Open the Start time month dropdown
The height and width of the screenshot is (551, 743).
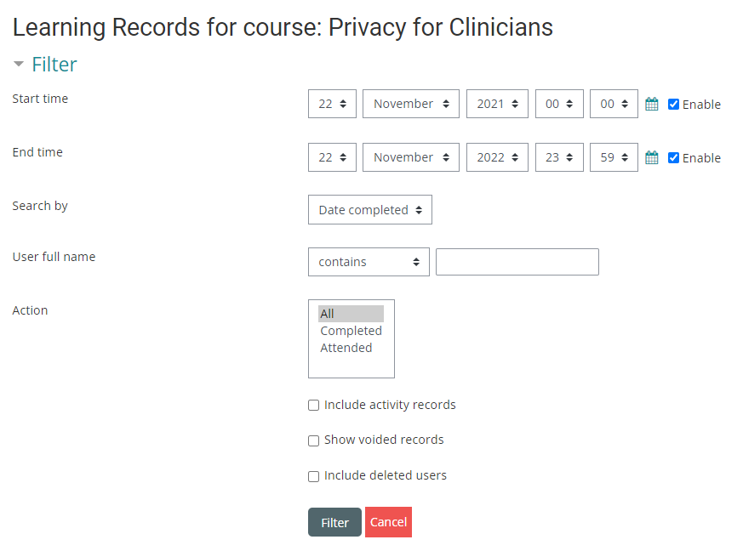pyautogui.click(x=411, y=104)
